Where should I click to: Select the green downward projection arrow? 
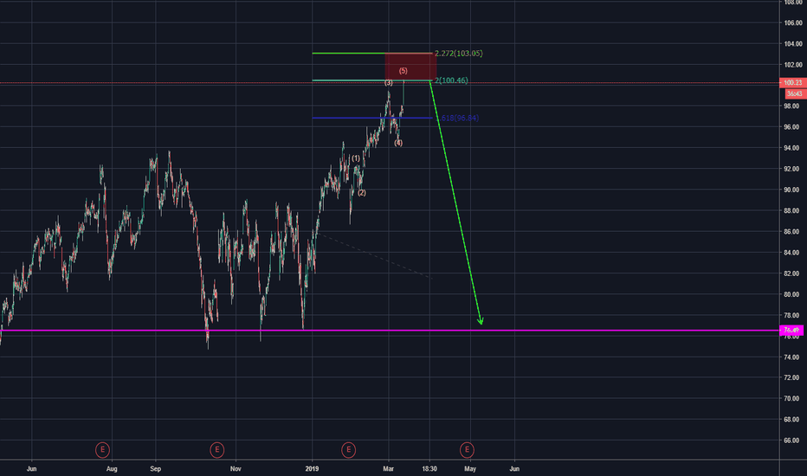pos(455,203)
